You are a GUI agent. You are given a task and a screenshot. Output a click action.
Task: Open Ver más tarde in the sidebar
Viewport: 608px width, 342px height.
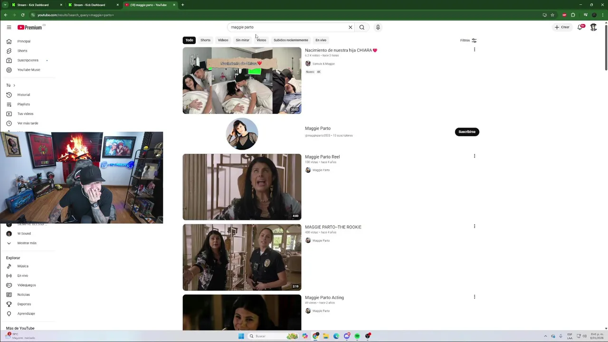(27, 123)
